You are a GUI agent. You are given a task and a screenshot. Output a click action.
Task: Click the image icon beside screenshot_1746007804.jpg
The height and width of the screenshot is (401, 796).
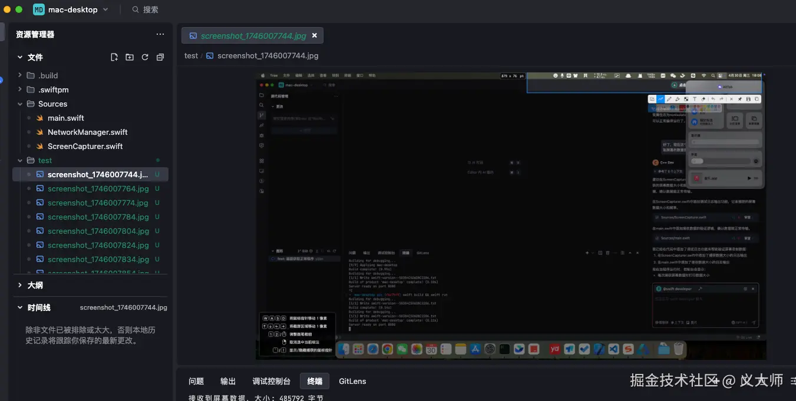pos(40,231)
